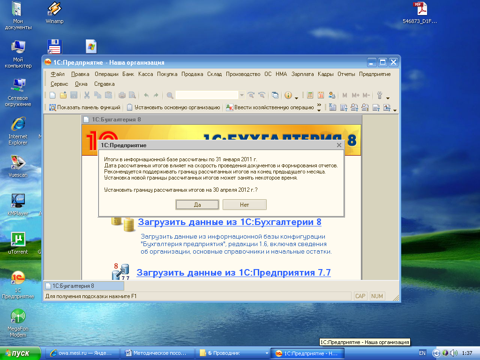Viewport: 480px width, 360px height.
Task: Click the Print preview toolbar icon
Action: click(x=132, y=95)
